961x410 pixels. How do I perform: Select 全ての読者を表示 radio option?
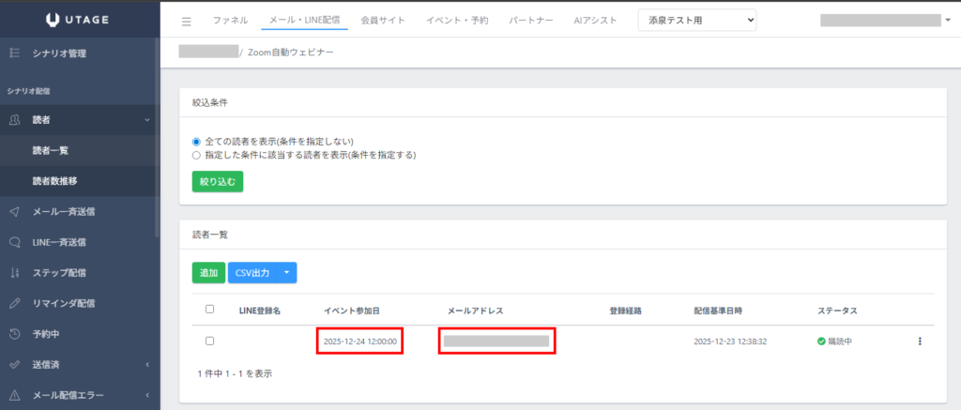pos(197,141)
